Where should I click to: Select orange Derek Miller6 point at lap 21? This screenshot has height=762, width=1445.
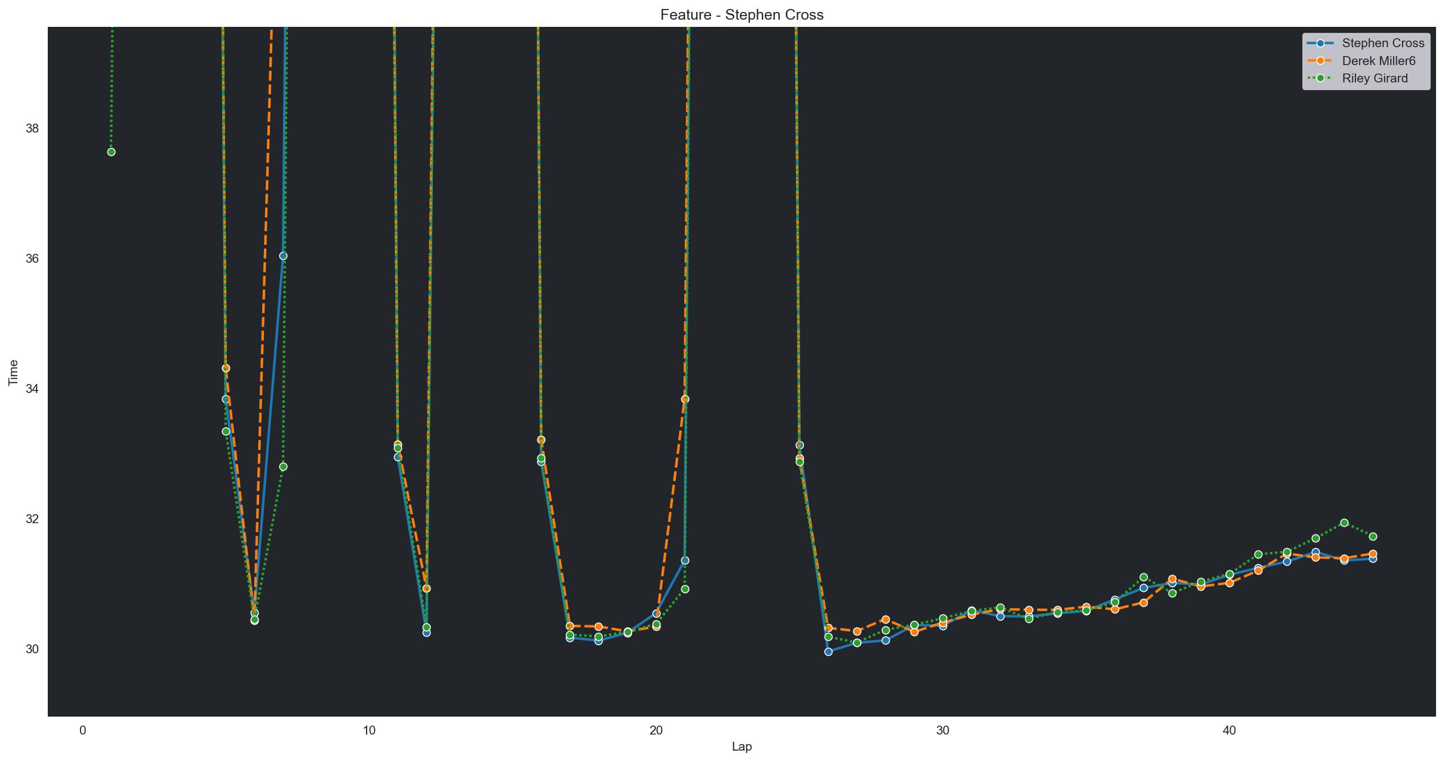[685, 399]
